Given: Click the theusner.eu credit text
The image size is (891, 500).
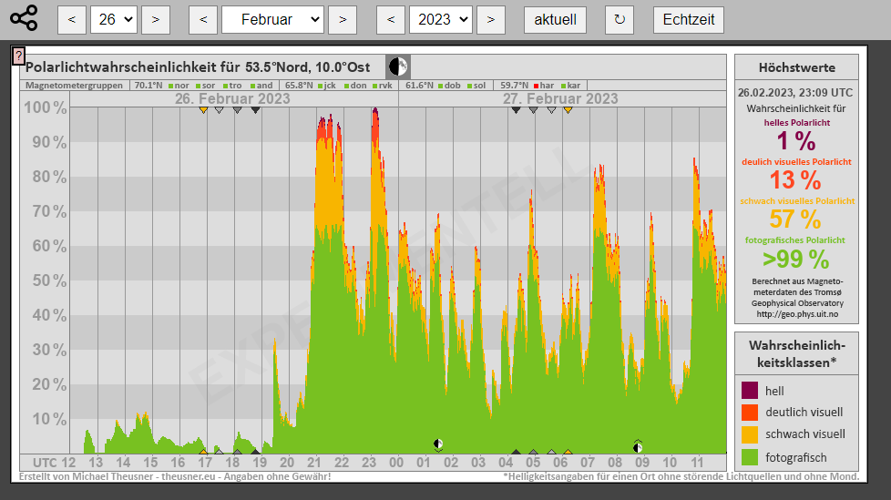Looking at the screenshot, I should point(188,476).
